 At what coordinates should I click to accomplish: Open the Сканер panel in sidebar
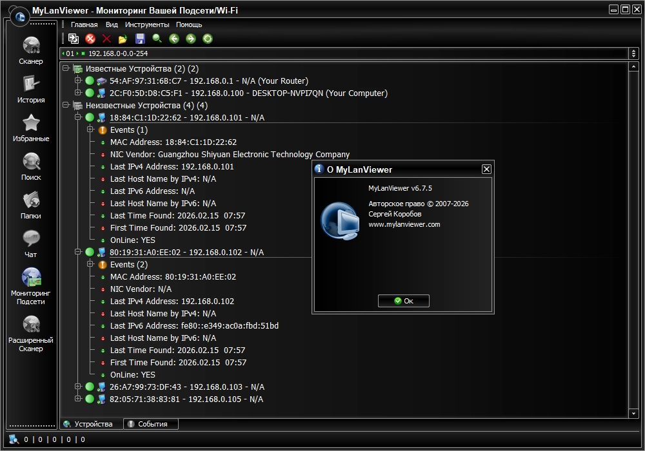tap(31, 50)
